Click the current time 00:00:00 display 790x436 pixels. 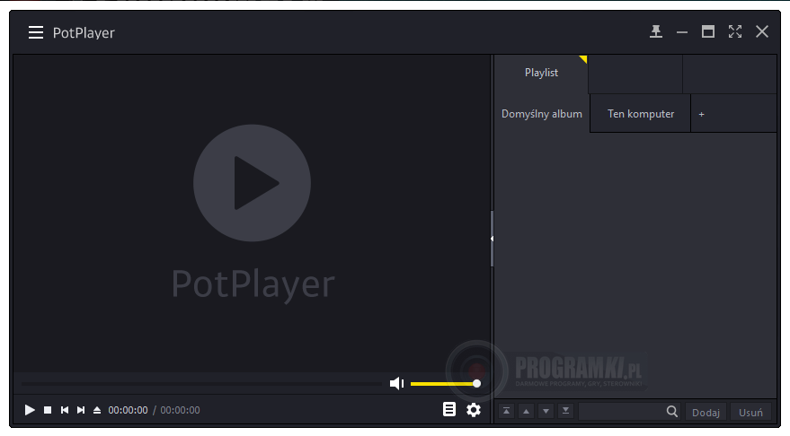point(128,410)
